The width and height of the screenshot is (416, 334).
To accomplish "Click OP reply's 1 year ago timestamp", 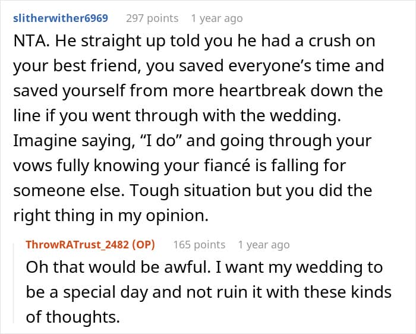I will (264, 245).
